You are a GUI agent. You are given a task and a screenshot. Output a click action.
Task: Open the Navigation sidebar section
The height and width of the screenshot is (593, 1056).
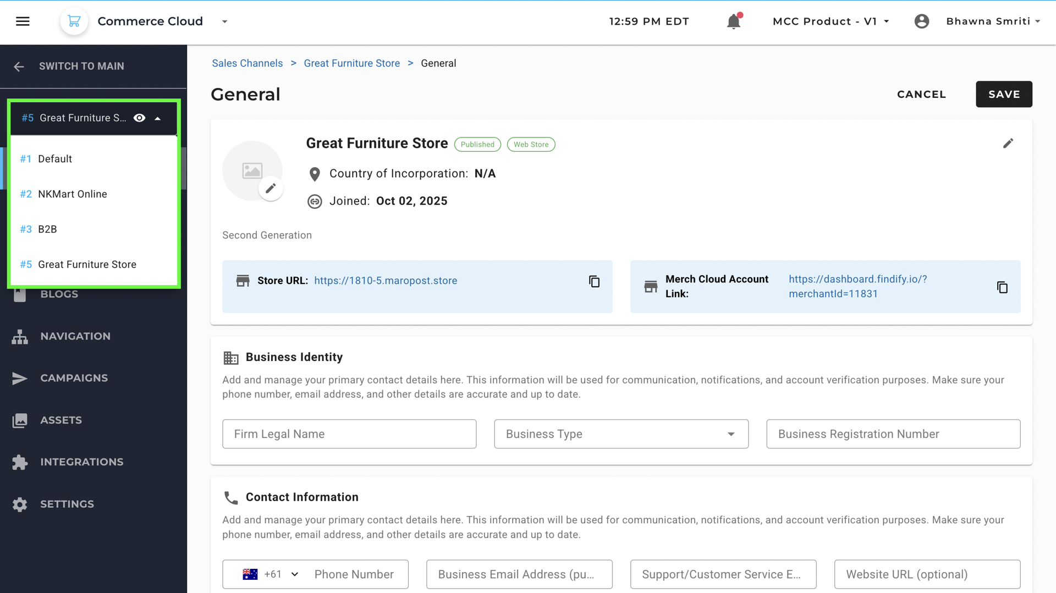pos(75,336)
